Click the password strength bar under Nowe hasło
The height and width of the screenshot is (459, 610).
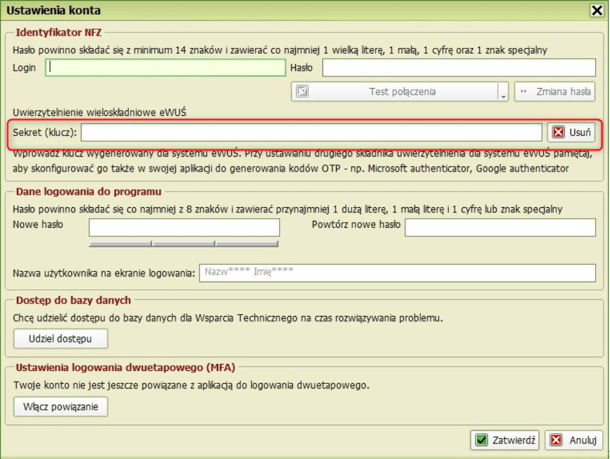coord(184,244)
